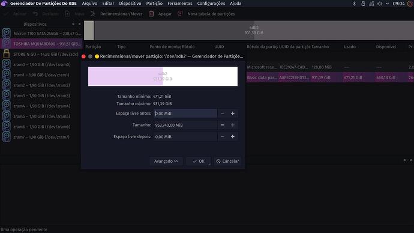Screen dimensions: 414x233
Task: Select the zram3 device in list
Action: (41, 95)
